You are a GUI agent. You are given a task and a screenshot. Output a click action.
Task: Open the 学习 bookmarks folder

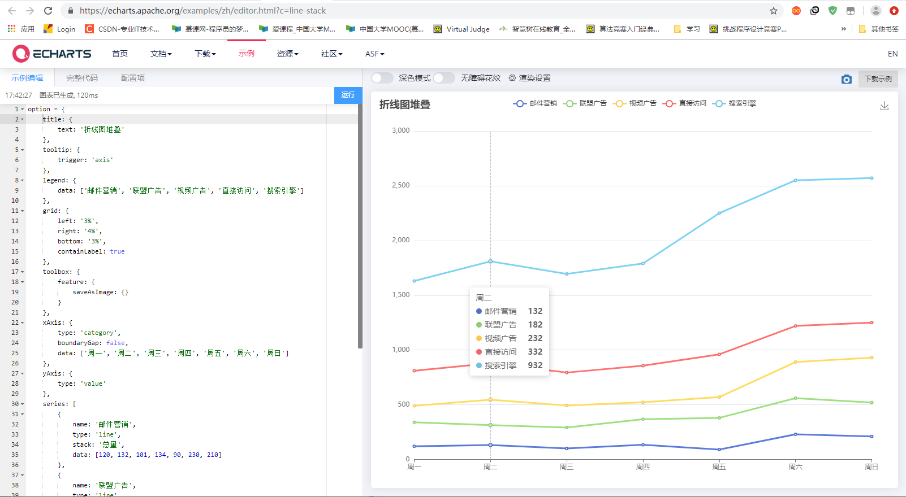tap(687, 29)
